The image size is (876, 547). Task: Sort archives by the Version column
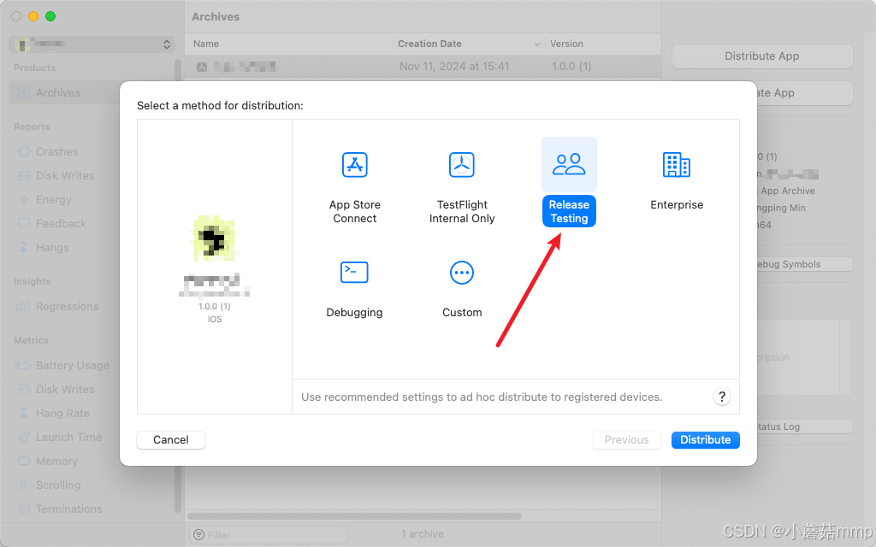pos(603,44)
